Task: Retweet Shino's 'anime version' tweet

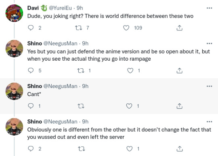Action: [x=81, y=71]
